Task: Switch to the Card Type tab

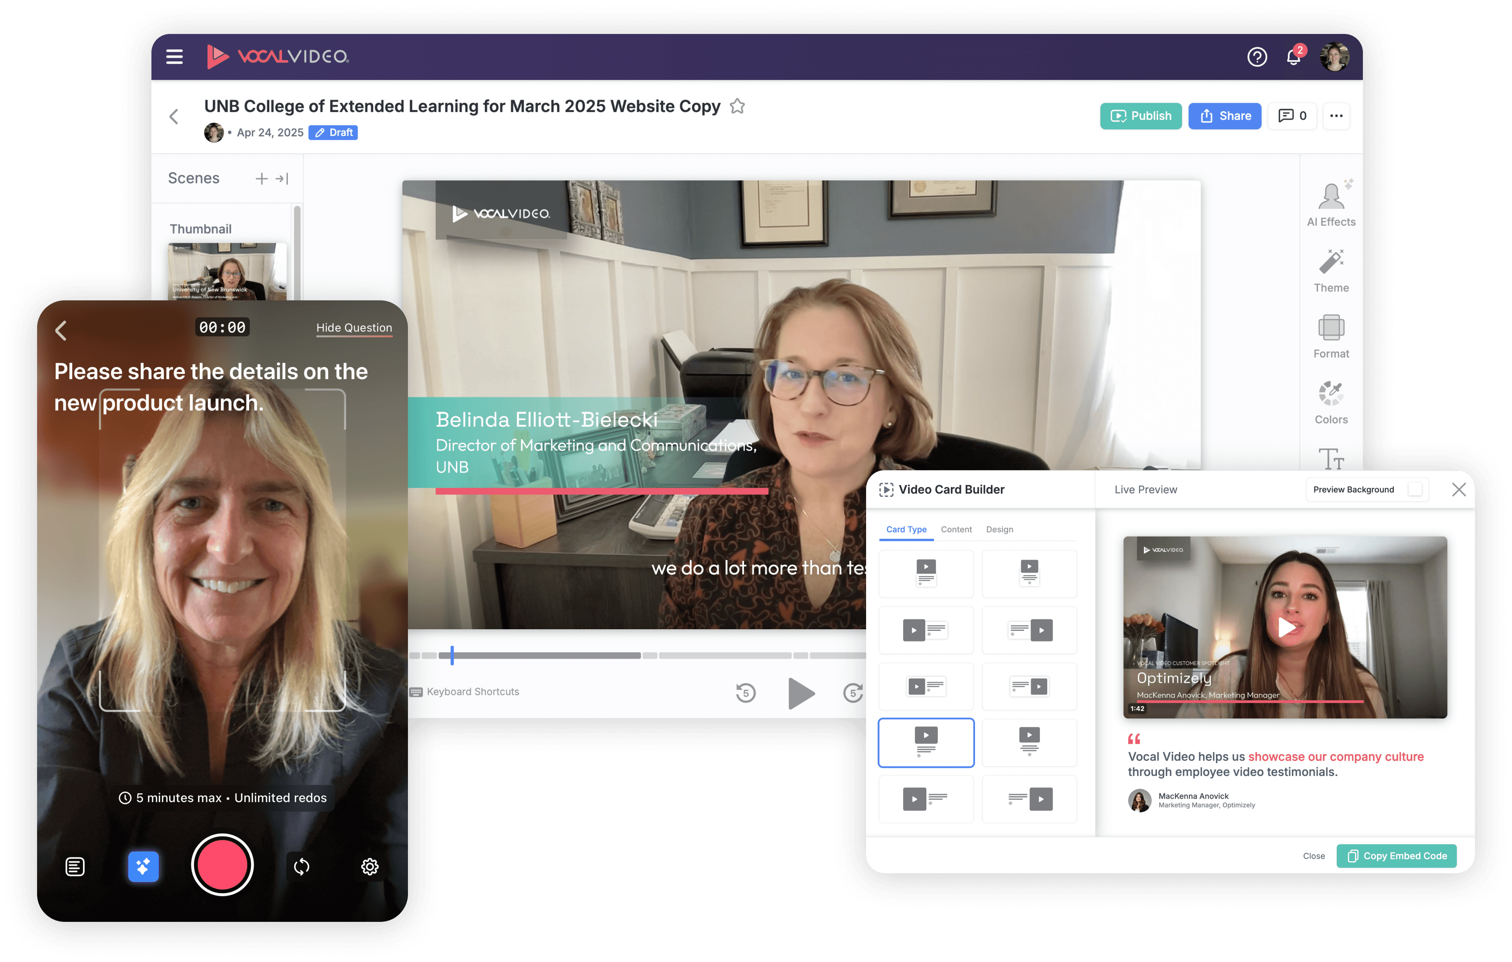Action: [906, 529]
